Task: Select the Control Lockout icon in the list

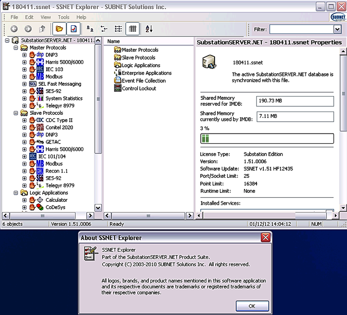Action: (118, 88)
